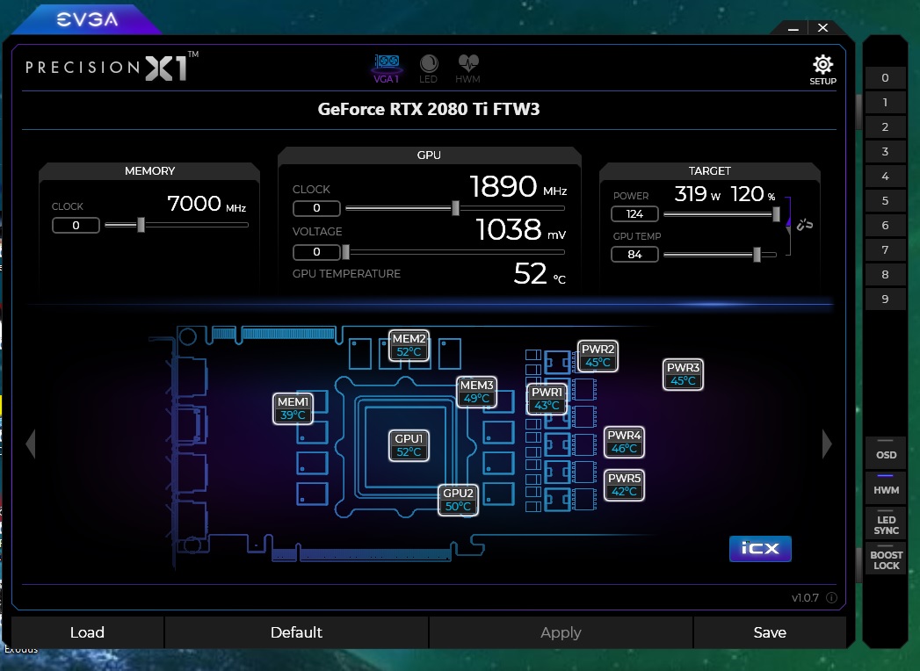Click the Default button
This screenshot has width=920, height=671.
pos(296,632)
